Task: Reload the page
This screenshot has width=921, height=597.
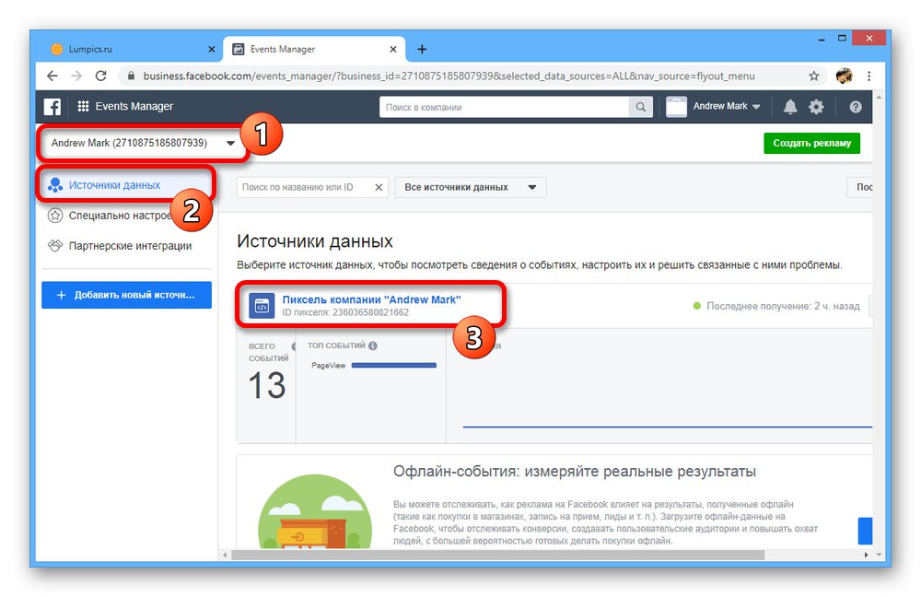Action: (101, 76)
